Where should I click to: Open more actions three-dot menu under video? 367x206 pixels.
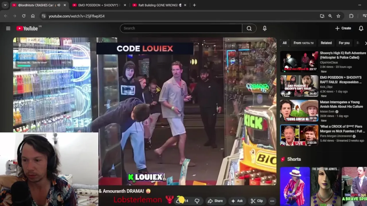click(272, 201)
